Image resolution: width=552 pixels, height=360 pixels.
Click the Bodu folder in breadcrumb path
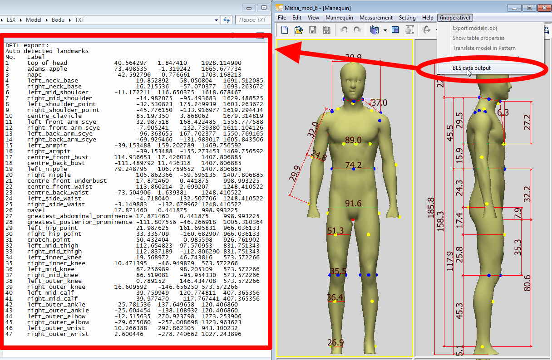tap(58, 20)
